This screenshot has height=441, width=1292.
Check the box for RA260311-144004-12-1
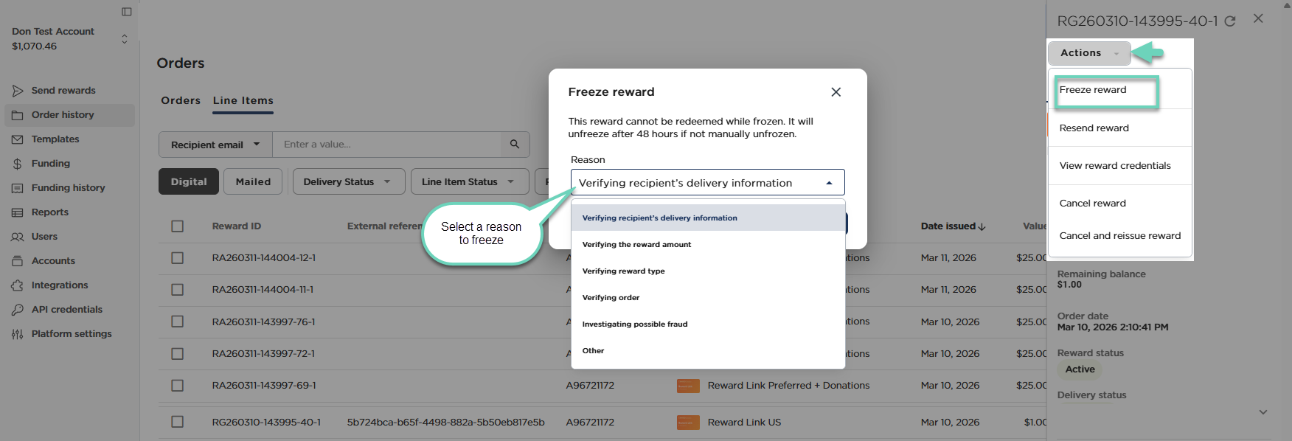coord(178,258)
